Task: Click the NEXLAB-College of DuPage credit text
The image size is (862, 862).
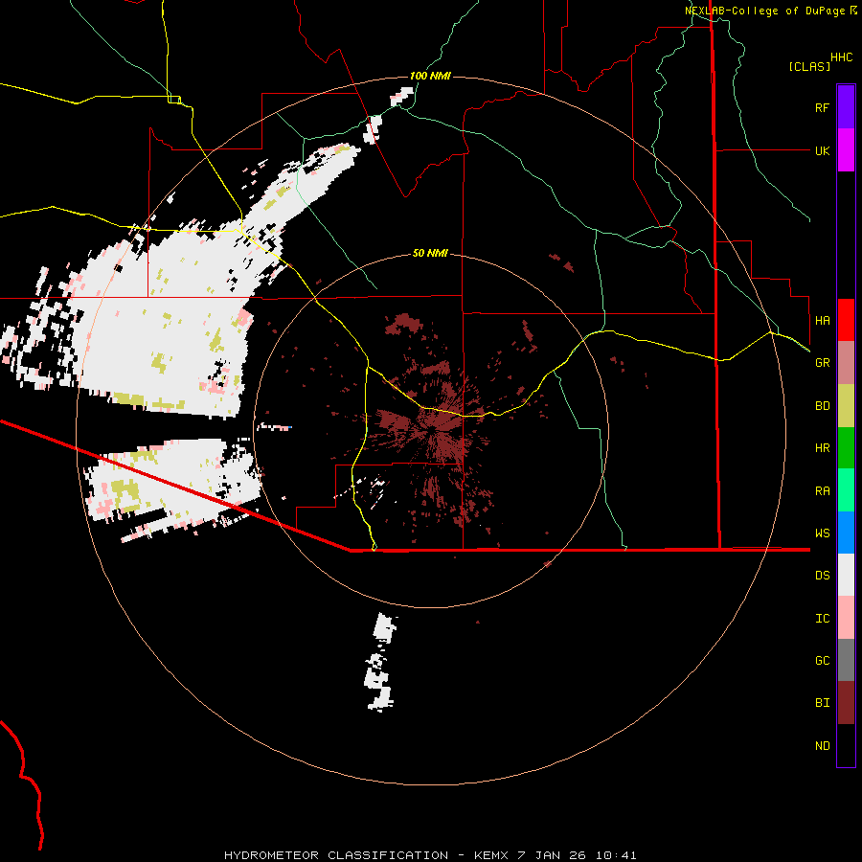Action: [764, 11]
